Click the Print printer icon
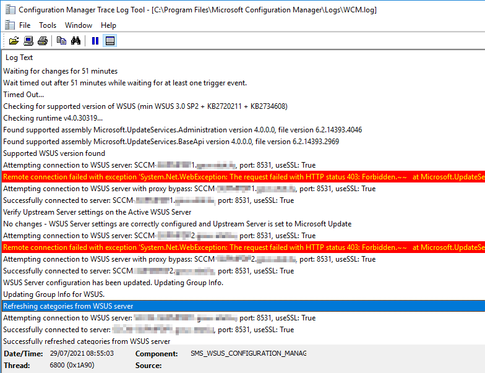 42,41
